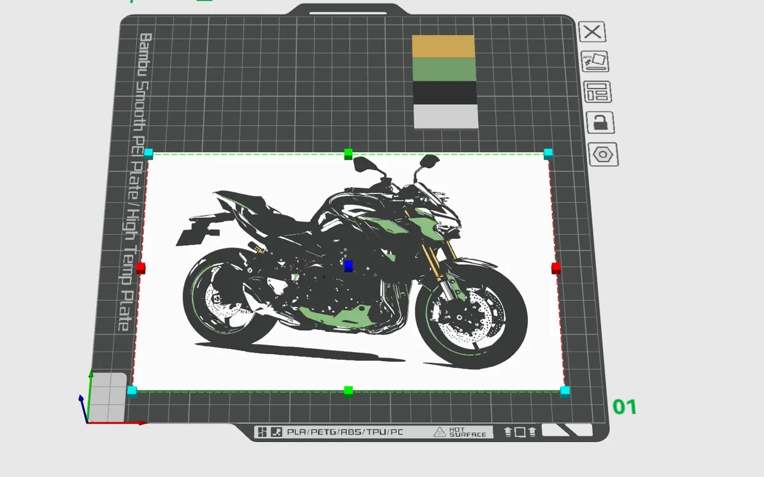Image resolution: width=764 pixels, height=477 pixels.
Task: Click the arrange objects on plate icon
Action: [x=598, y=92]
